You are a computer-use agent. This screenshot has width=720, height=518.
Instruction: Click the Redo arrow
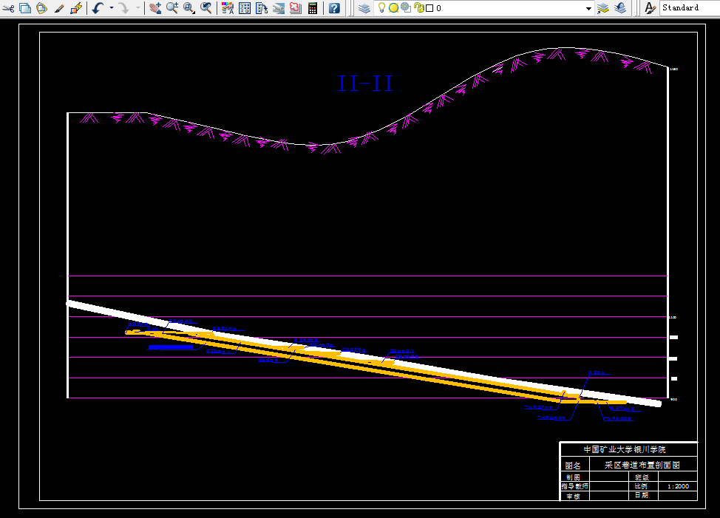pyautogui.click(x=123, y=8)
